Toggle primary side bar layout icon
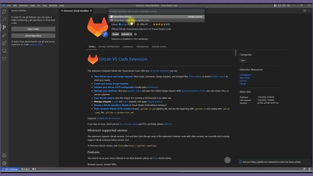Image resolution: width=313 pixels, height=176 pixels. [275, 5]
